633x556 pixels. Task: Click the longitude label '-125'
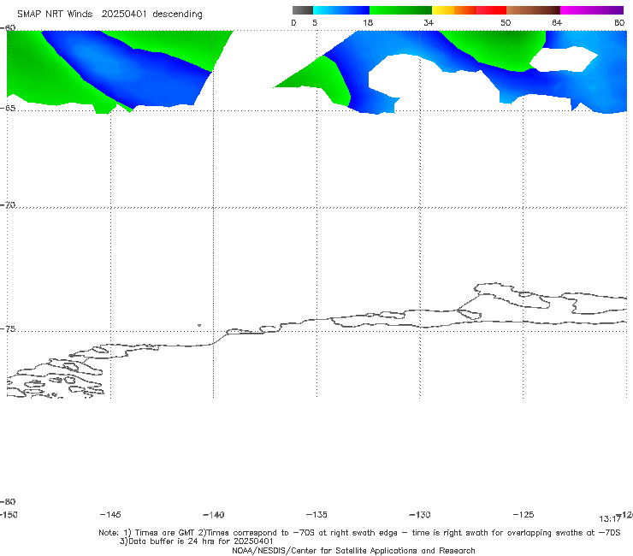[x=524, y=514]
